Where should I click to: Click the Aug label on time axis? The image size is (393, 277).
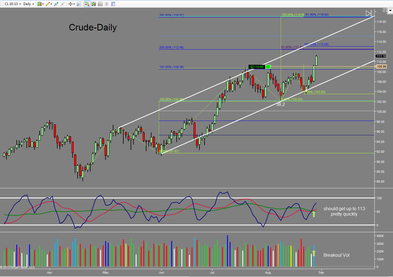coord(268,272)
